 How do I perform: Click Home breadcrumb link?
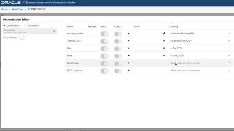click(x=4, y=9)
